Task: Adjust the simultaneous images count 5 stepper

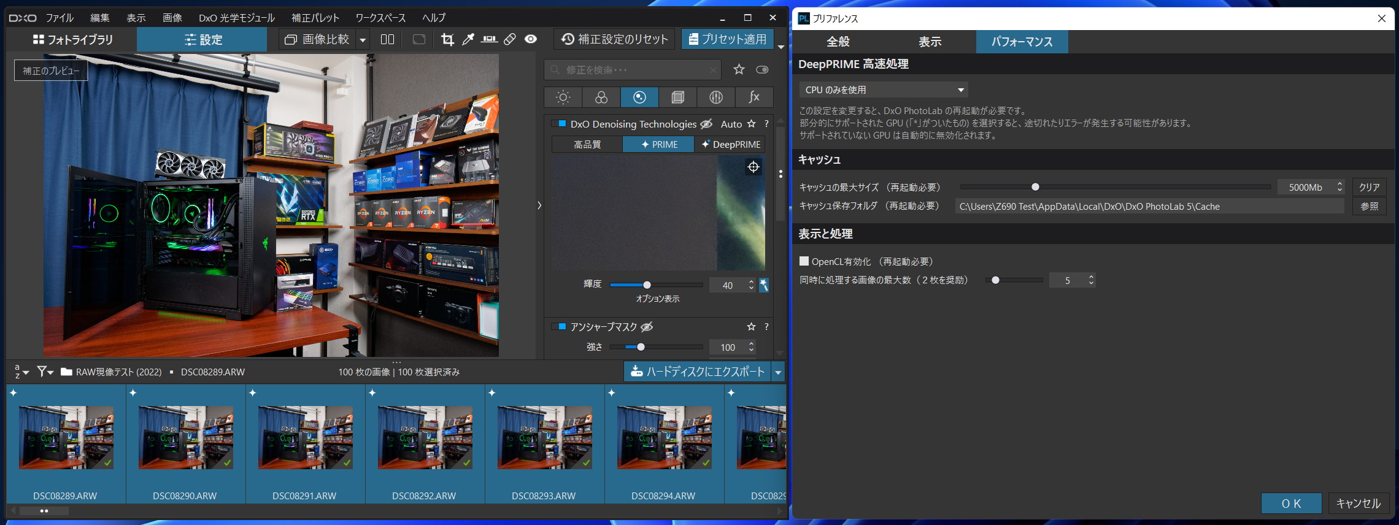Action: (1091, 280)
